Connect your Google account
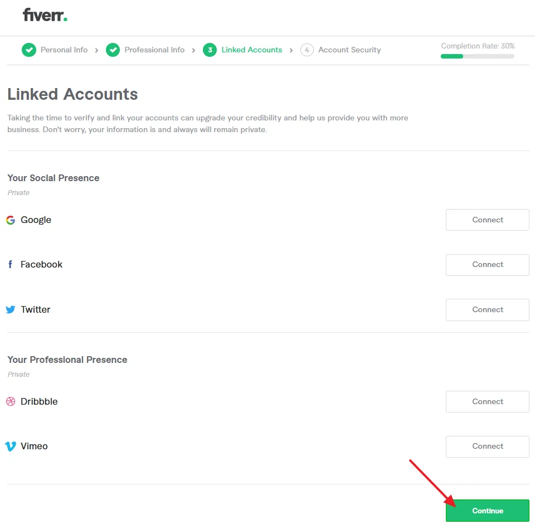Image resolution: width=535 pixels, height=529 pixels. [x=487, y=220]
